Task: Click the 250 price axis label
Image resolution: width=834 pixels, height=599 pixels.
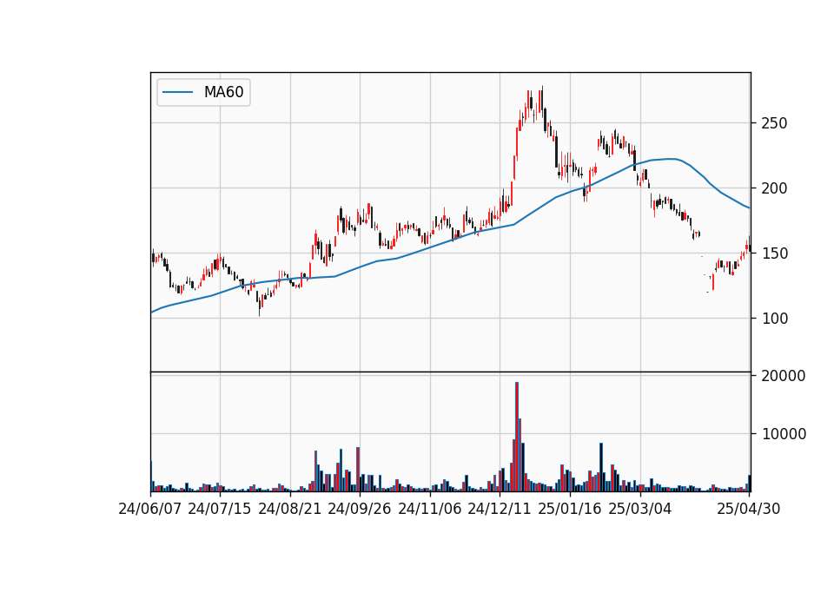Action: point(774,123)
